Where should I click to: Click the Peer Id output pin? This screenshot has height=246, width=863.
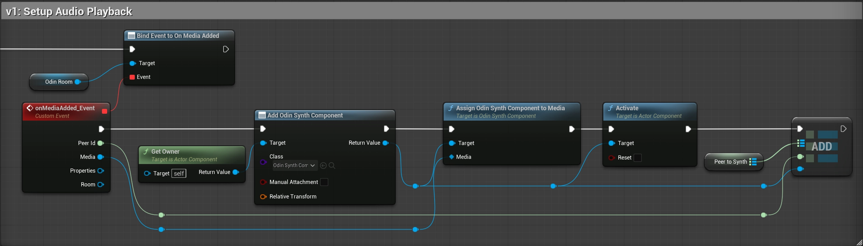[101, 143]
